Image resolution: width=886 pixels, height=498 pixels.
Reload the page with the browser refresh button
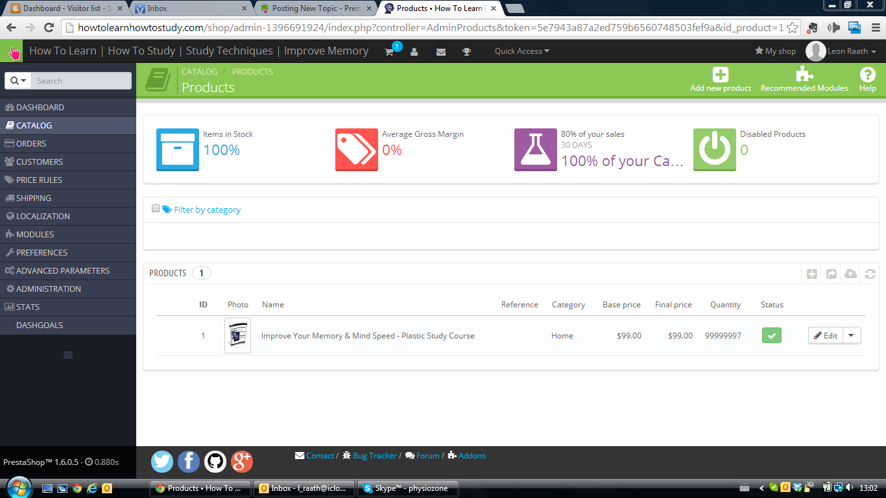tap(49, 28)
